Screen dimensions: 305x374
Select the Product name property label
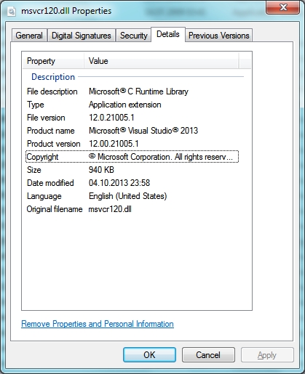click(x=51, y=131)
